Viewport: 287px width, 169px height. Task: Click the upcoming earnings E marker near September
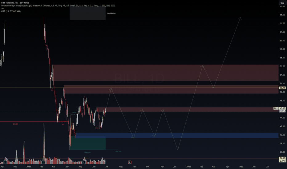[130, 162]
